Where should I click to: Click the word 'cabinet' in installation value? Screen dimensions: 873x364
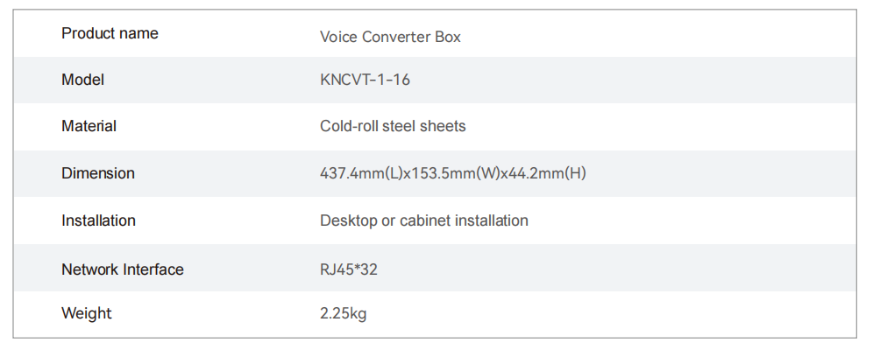pyautogui.click(x=427, y=220)
